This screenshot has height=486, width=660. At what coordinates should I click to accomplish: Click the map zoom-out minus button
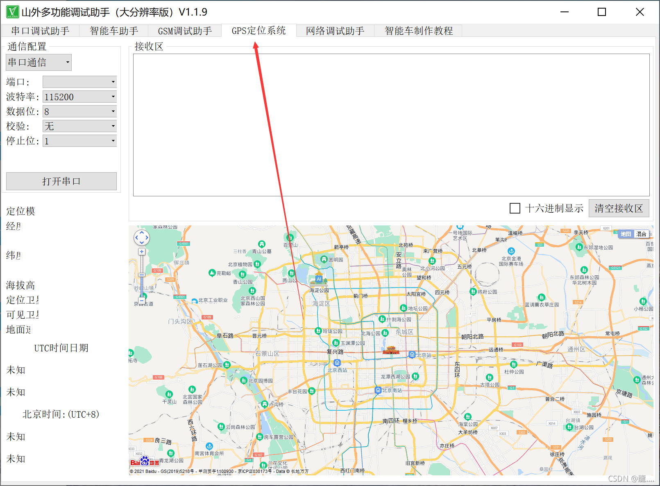[x=142, y=300]
